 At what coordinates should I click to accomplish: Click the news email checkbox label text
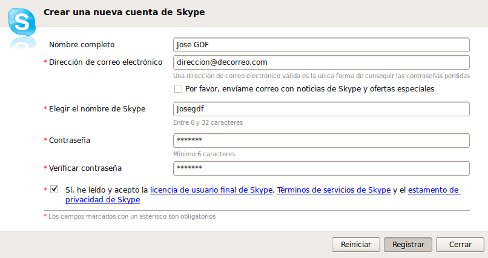point(309,89)
